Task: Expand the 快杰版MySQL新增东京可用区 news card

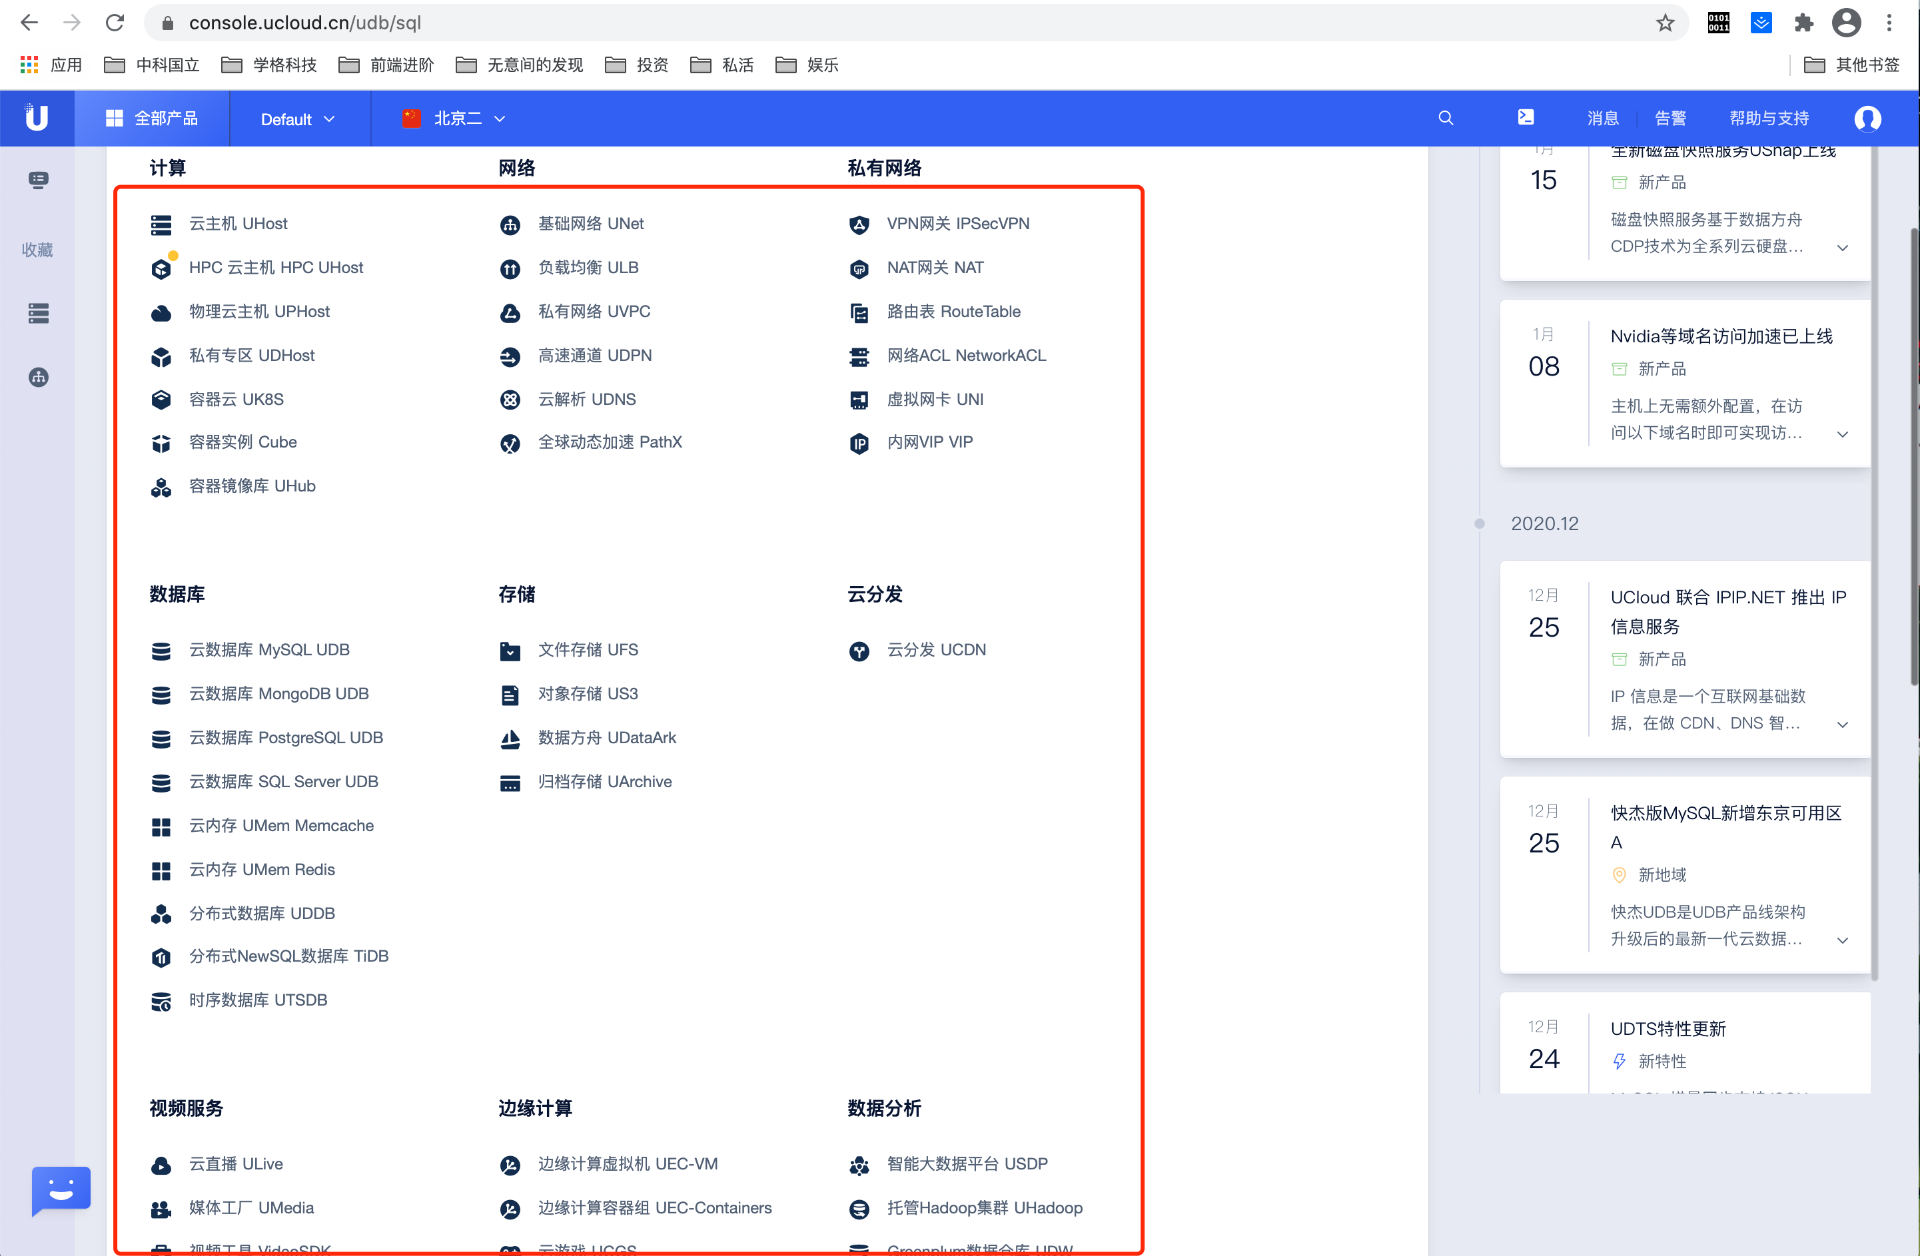Action: click(1842, 940)
